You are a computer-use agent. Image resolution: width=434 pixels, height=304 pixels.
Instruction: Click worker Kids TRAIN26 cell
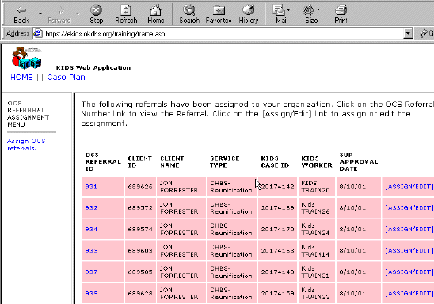[317, 207]
